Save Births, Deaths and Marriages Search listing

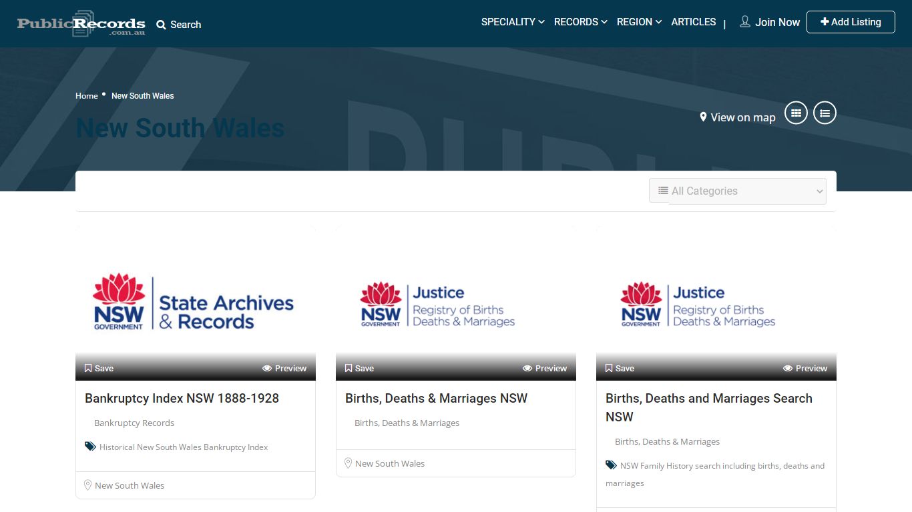point(620,368)
